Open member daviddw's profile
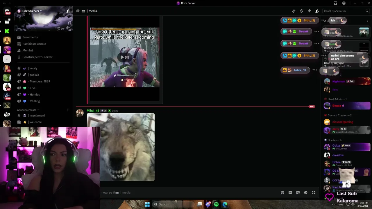Image resolution: width=372 pixels, height=209 pixels. click(347, 155)
